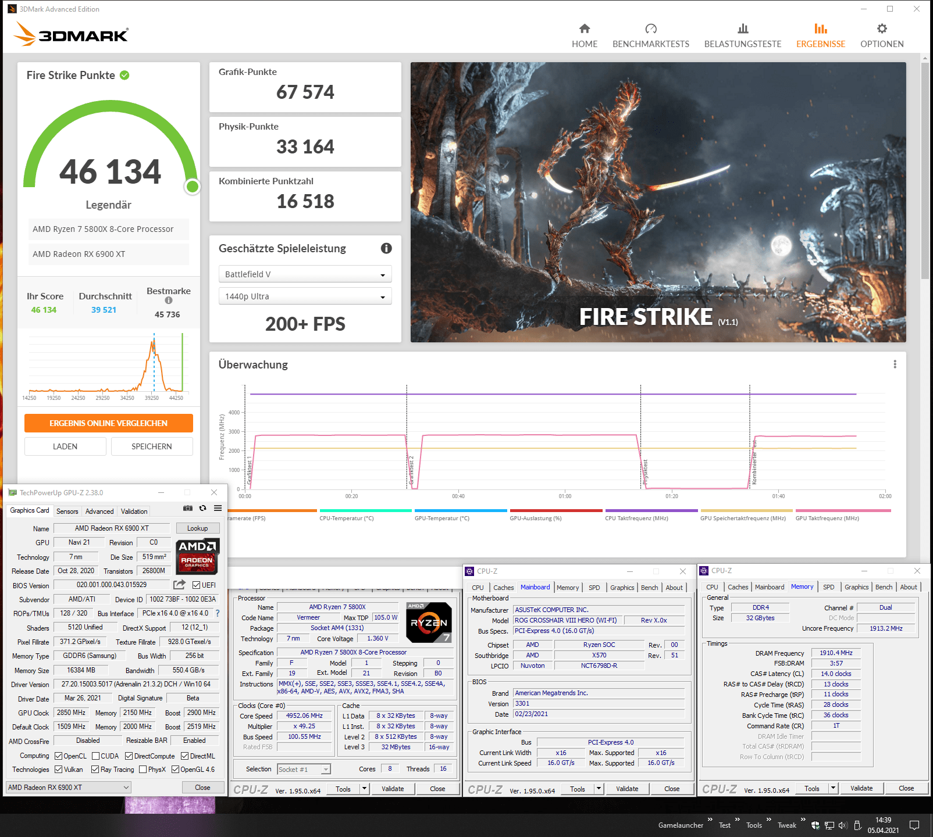Click the Ryzen 7 logo in CPU-Z
Screen dimensions: 933x837
point(429,623)
